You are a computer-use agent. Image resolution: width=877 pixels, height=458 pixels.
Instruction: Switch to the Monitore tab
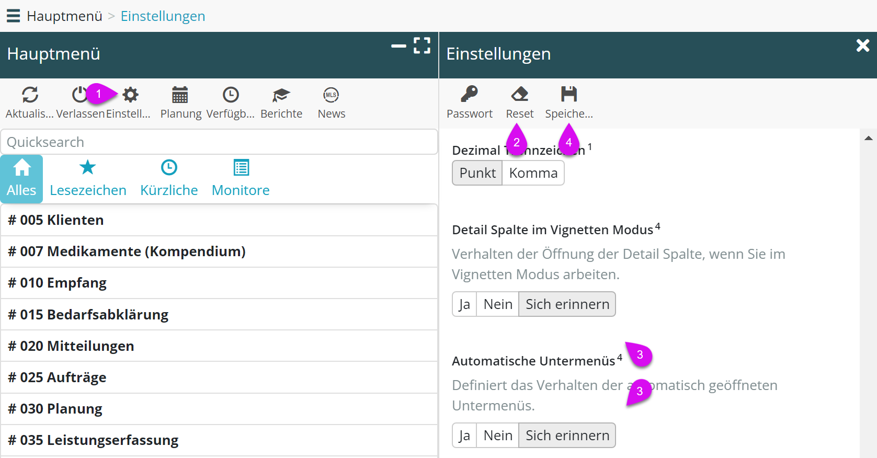point(241,179)
